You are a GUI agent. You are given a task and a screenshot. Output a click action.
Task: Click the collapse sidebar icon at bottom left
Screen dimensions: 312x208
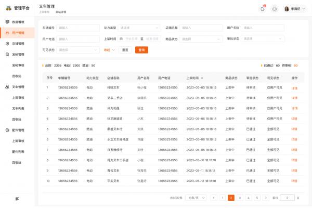click(x=17, y=199)
